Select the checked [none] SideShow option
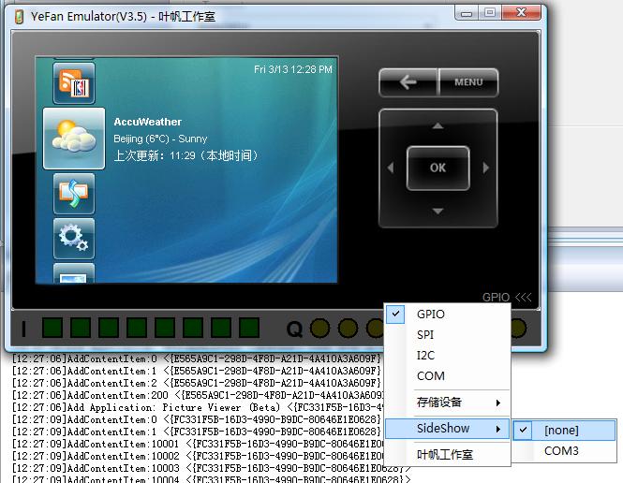 point(564,431)
